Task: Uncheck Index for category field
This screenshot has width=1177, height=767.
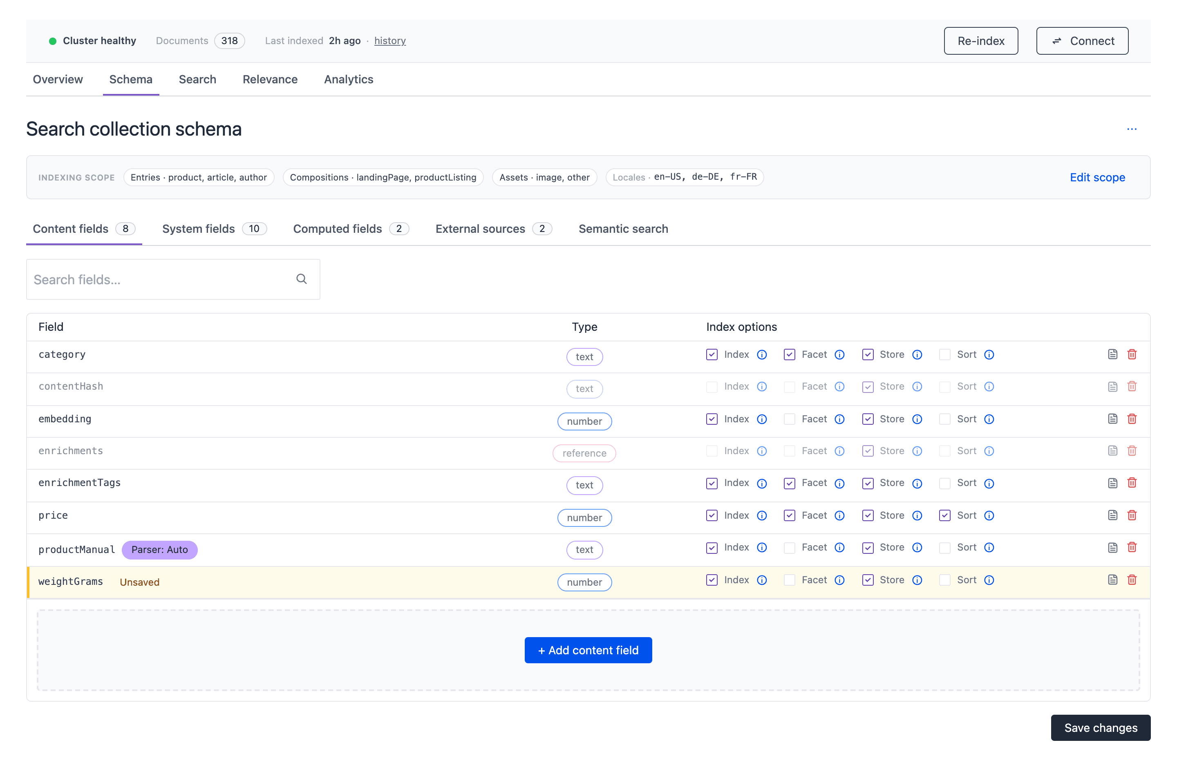Action: tap(712, 355)
